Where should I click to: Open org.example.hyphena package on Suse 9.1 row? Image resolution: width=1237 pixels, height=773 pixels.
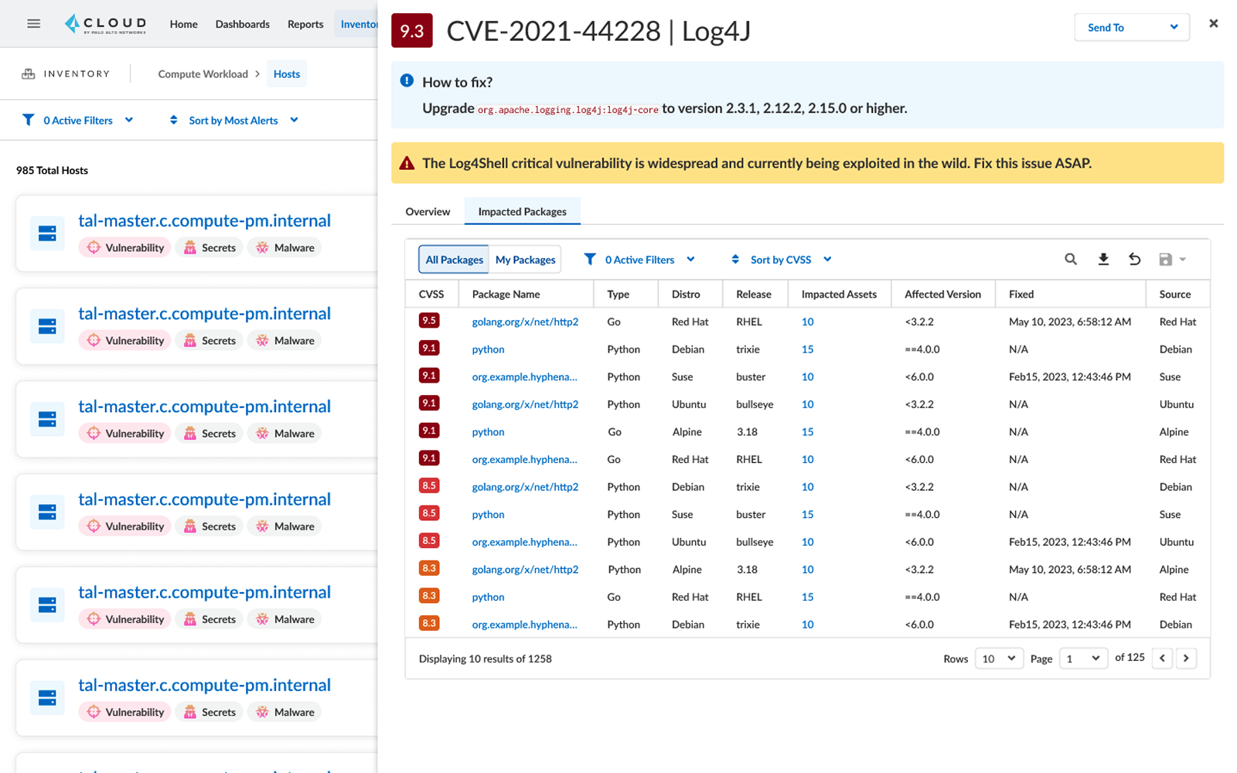tap(524, 376)
